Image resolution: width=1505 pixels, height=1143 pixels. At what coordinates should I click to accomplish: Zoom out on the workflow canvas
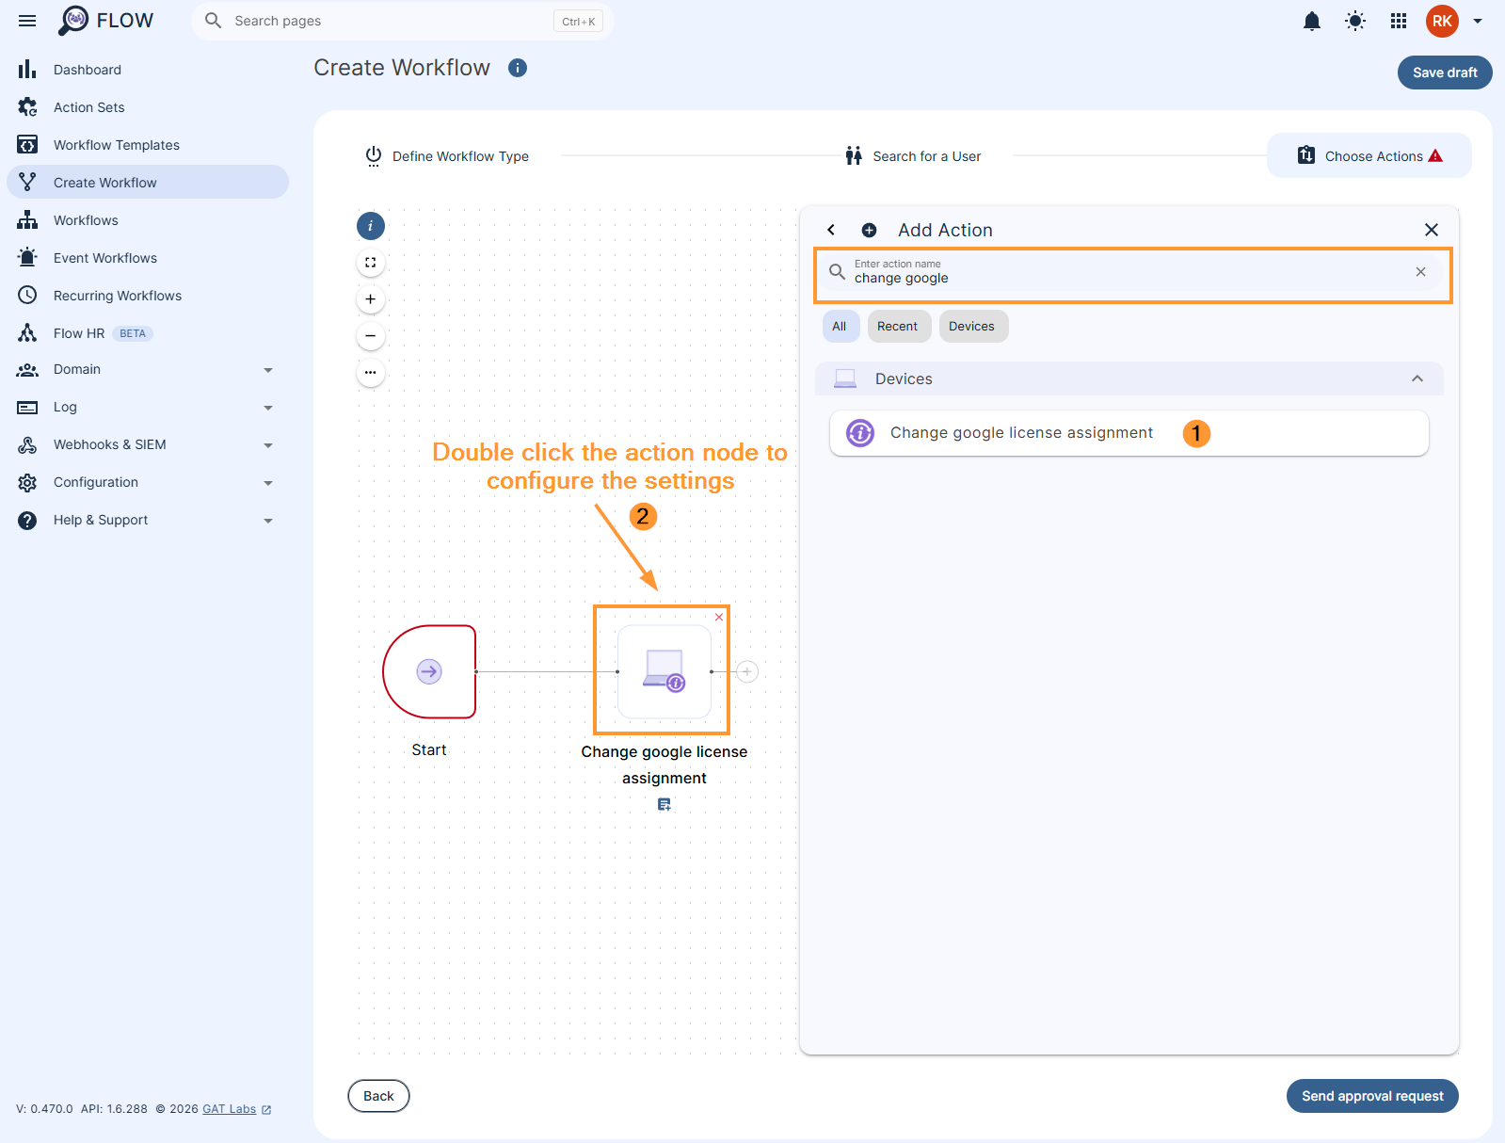(371, 336)
